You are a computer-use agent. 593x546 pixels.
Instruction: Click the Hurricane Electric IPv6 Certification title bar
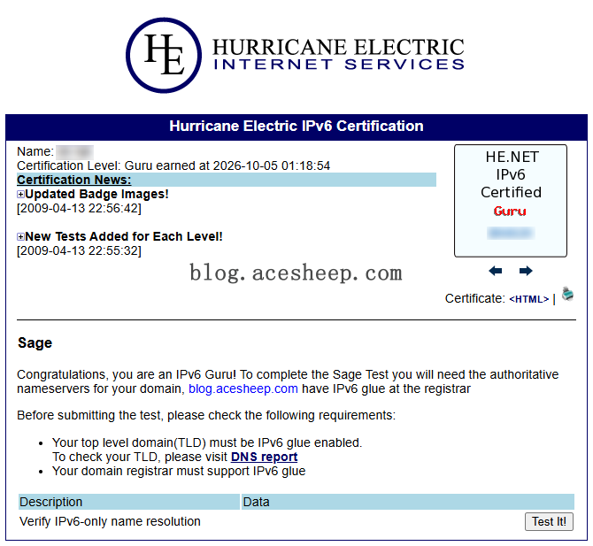(x=296, y=127)
